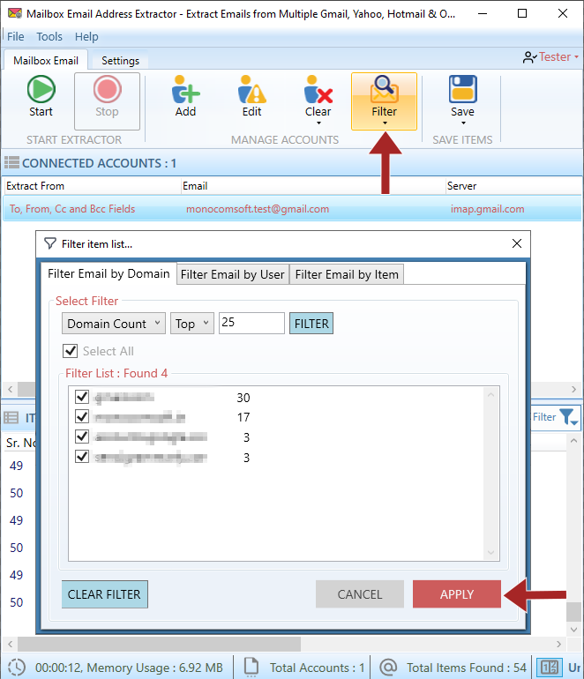Select Filter Email by Domain tab
The width and height of the screenshot is (584, 679).
(109, 273)
